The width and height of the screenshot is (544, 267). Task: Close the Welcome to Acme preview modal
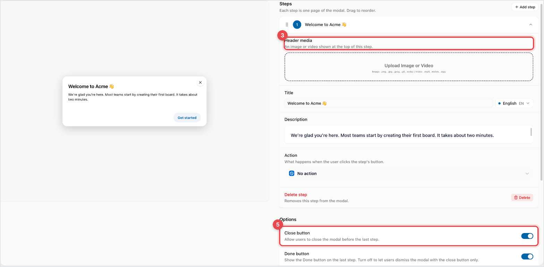(200, 83)
